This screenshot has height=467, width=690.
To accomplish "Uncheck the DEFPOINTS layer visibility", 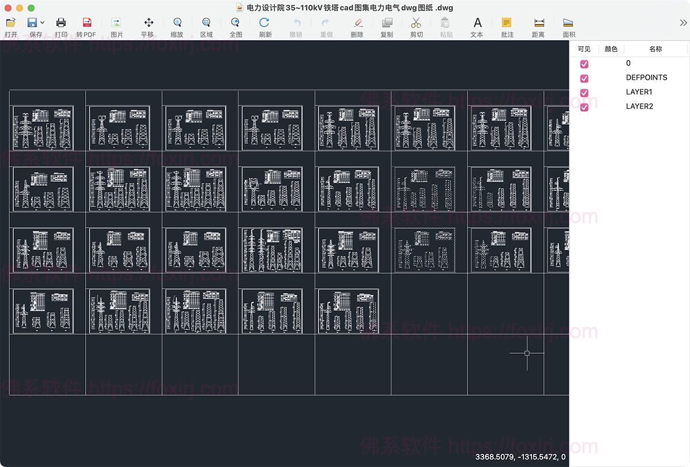I will point(584,78).
